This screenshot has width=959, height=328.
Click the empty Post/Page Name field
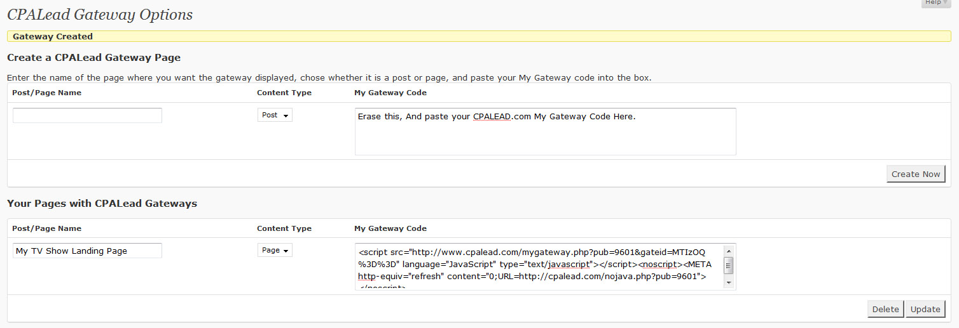pyautogui.click(x=87, y=115)
